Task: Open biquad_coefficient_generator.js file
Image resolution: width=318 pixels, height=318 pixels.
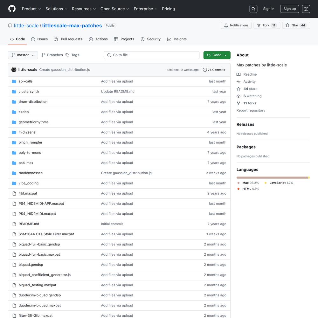Action: pos(45,275)
